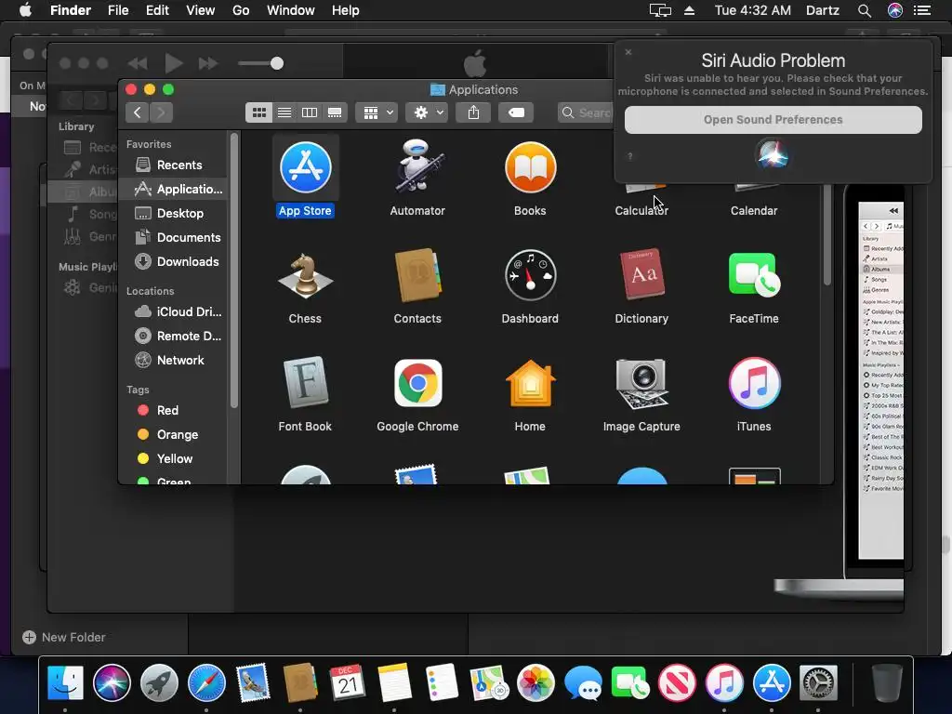Image resolution: width=952 pixels, height=714 pixels.
Task: Open Spotlight search in menu bar
Action: pyautogui.click(x=865, y=10)
